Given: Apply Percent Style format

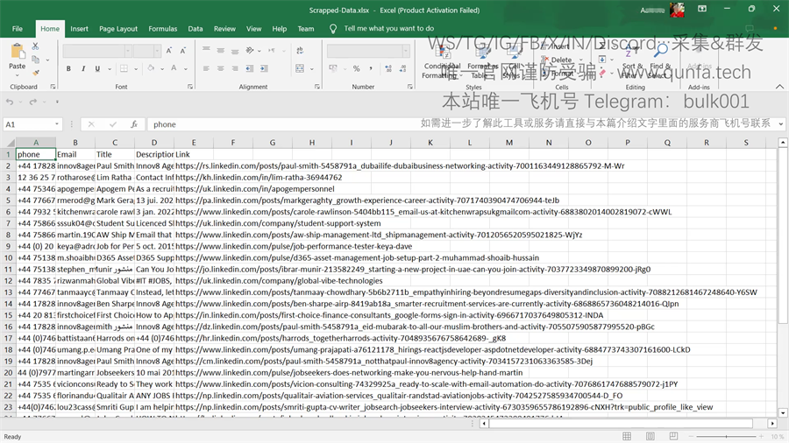Looking at the screenshot, I should [x=356, y=68].
